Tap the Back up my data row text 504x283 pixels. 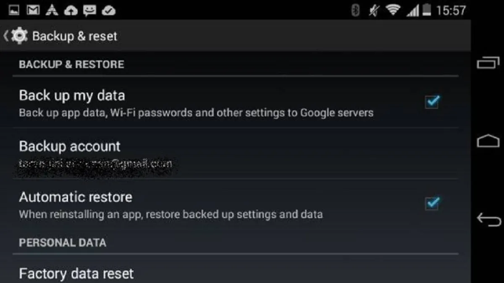click(x=72, y=96)
